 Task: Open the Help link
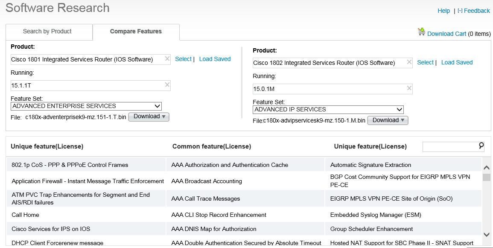[443, 11]
